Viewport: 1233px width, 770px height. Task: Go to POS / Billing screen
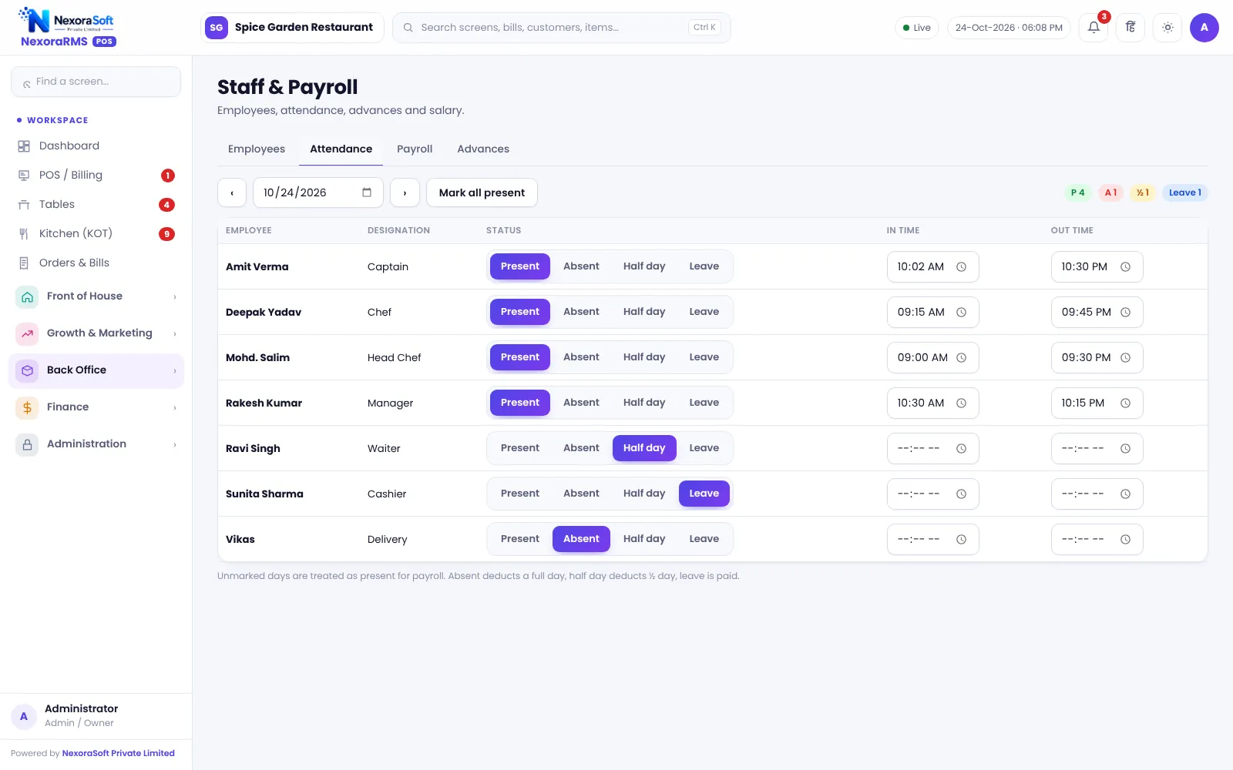point(96,176)
